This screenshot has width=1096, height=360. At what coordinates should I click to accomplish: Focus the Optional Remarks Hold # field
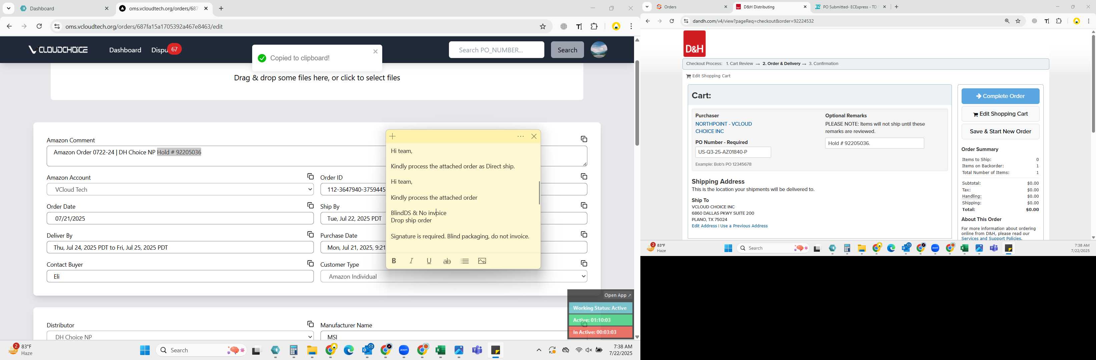[874, 143]
